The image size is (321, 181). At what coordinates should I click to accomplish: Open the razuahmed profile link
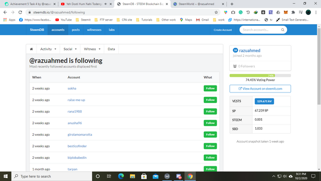click(x=250, y=50)
